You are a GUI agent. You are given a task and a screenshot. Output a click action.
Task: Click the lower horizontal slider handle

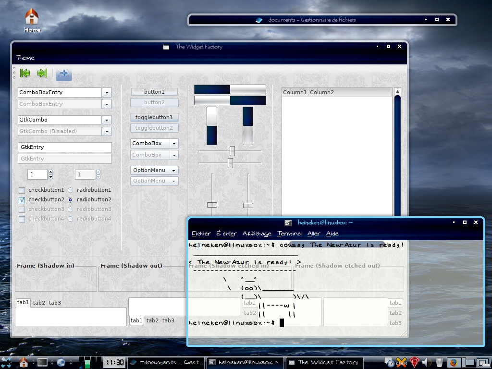tap(230, 163)
